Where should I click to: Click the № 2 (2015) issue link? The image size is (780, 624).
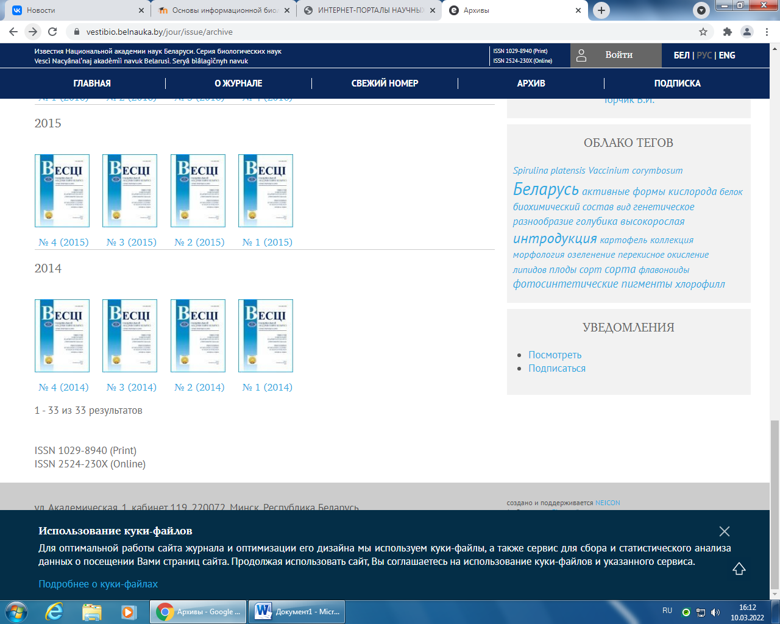tap(199, 243)
